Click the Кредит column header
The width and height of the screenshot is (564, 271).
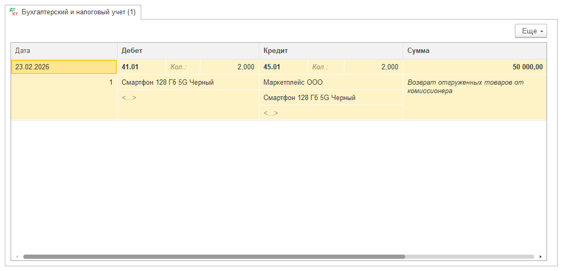coord(331,51)
